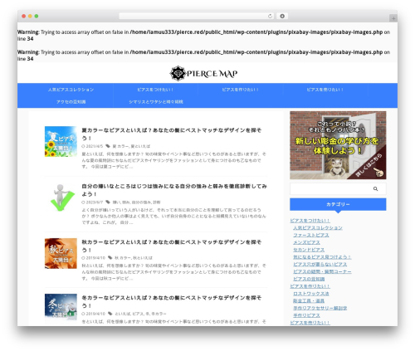Open 人気ピアスコレクション in blue navigation bar

tap(71, 90)
